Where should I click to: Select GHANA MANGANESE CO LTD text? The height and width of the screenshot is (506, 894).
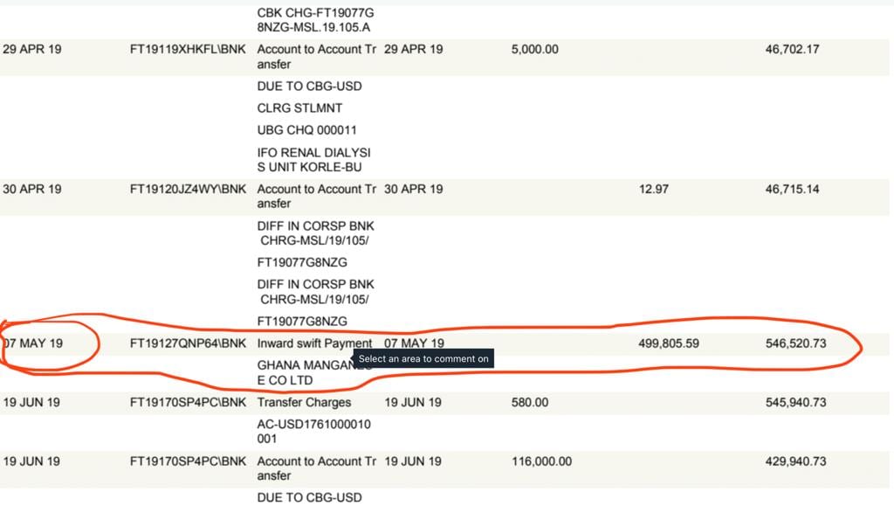[314, 372]
